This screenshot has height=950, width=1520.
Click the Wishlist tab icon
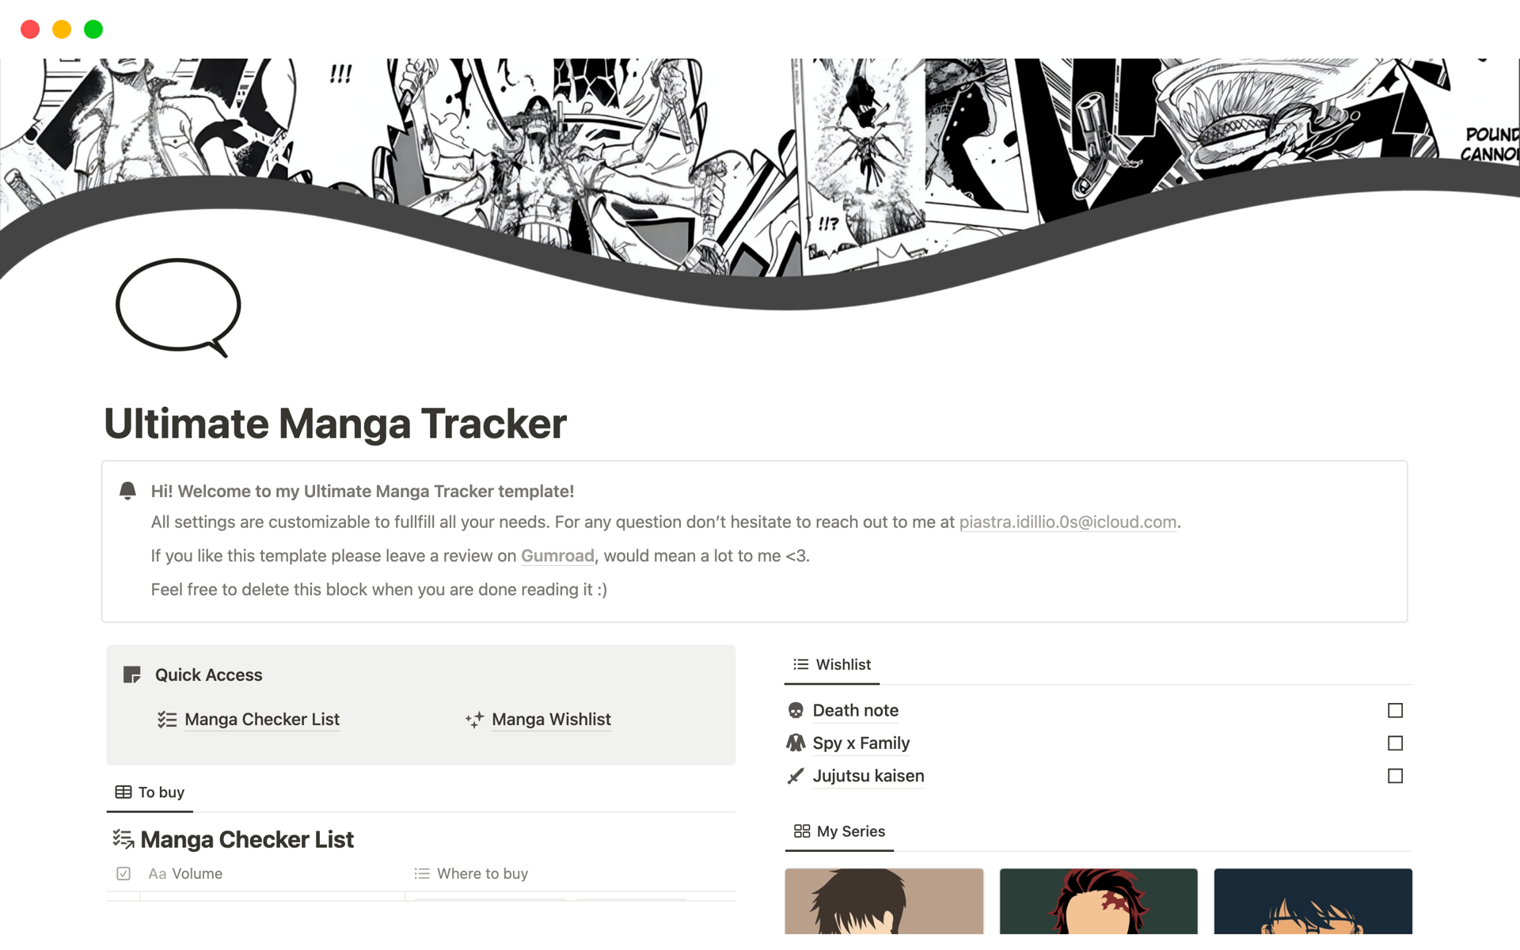800,663
